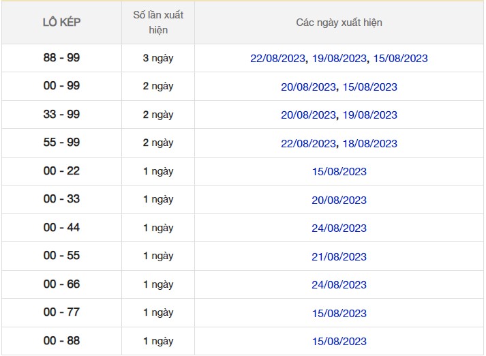Click the 15/08/2023 link for 00 - 77
The height and width of the screenshot is (356, 486).
[x=339, y=314]
